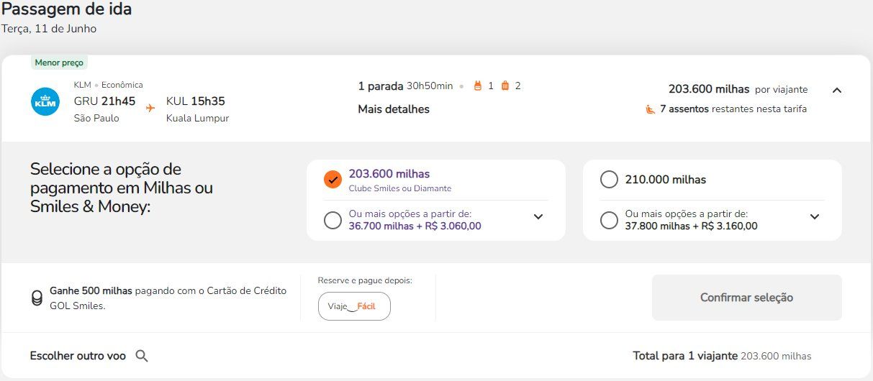The width and height of the screenshot is (873, 381).
Task: Click the checked luggage baggage icon
Action: [505, 86]
